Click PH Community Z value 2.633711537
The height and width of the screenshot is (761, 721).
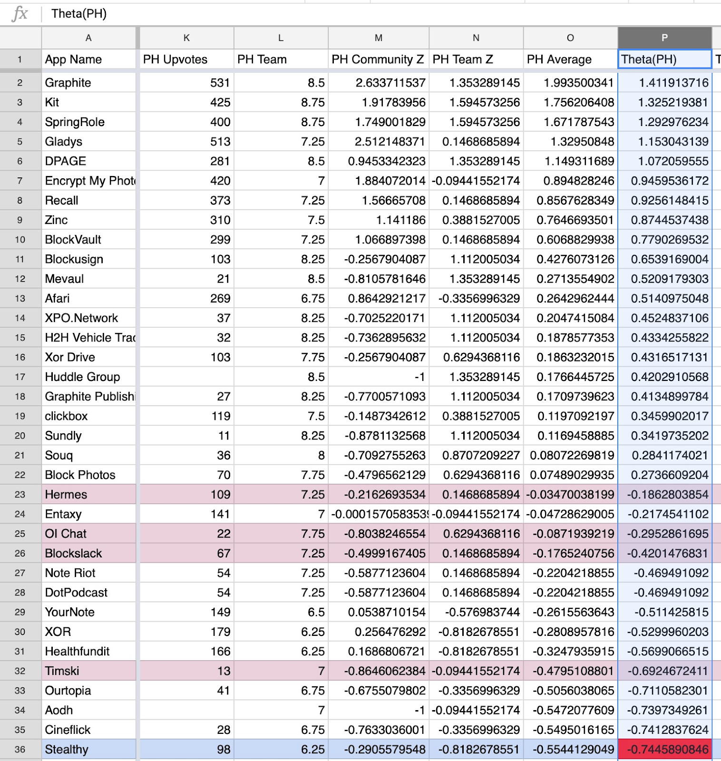coord(379,83)
